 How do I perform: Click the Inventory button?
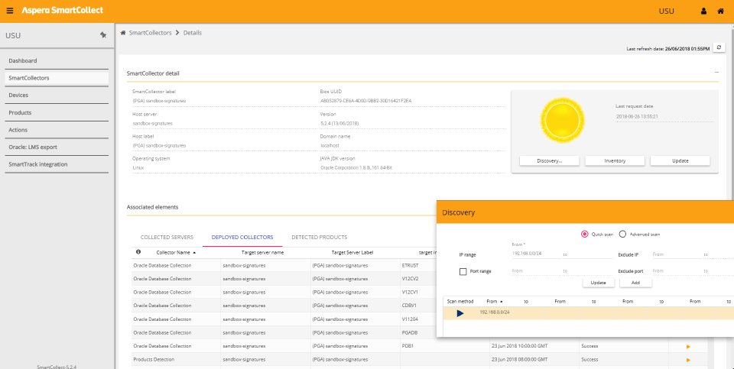pos(615,160)
